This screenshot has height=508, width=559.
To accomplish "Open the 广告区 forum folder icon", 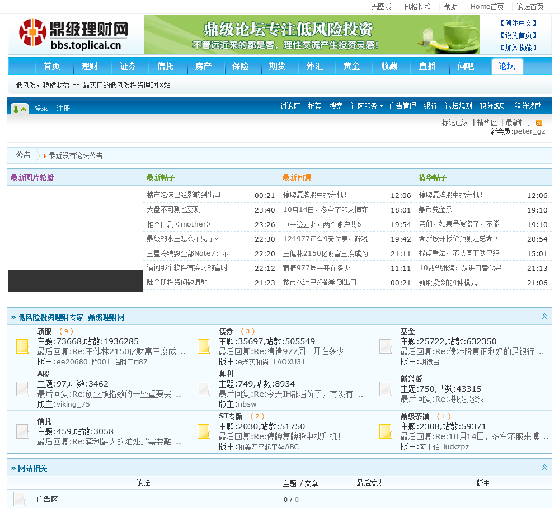I will click(x=20, y=499).
